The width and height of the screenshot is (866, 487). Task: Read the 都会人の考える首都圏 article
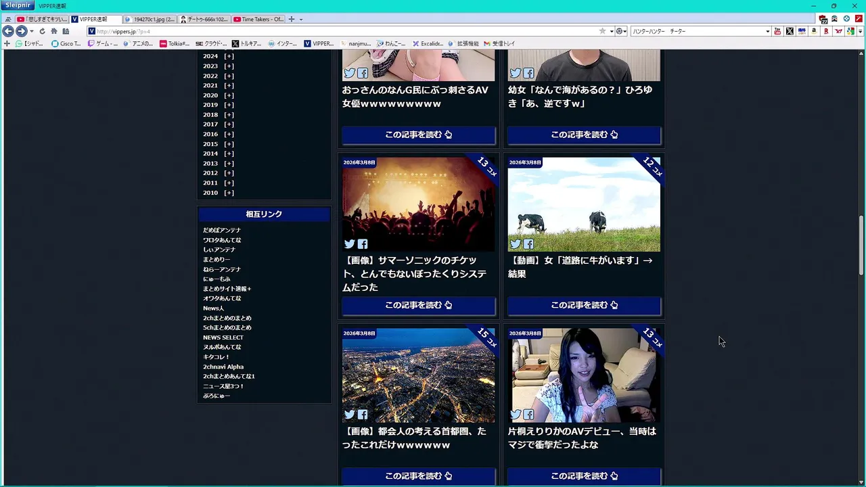point(418,476)
